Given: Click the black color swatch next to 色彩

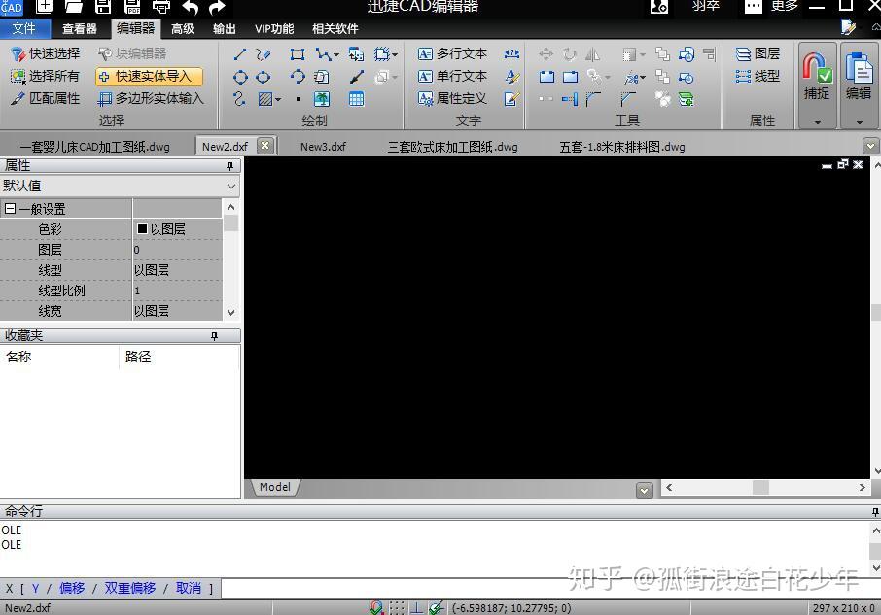Looking at the screenshot, I should (142, 228).
